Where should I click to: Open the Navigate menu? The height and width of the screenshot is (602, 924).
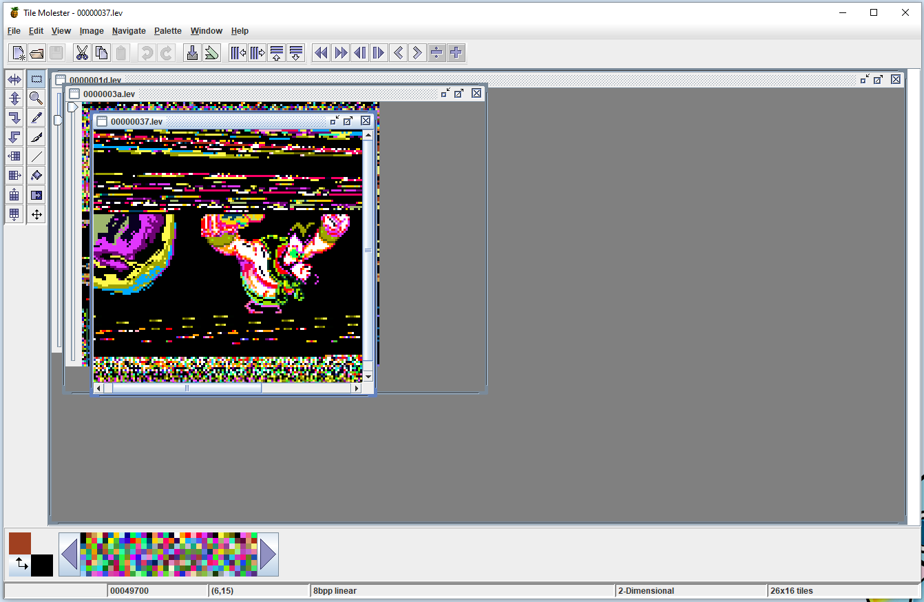click(x=129, y=31)
